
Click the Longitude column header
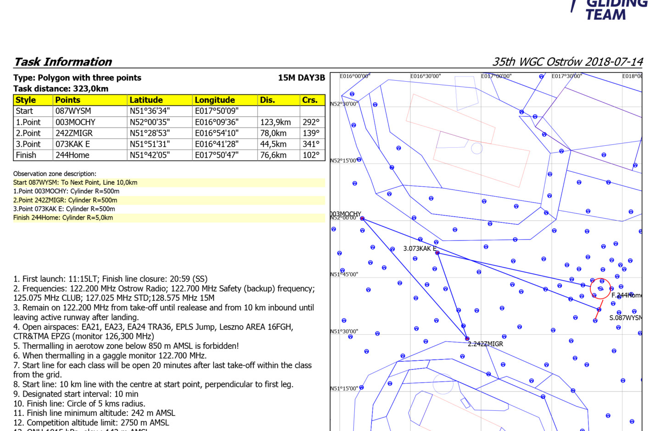(214, 100)
